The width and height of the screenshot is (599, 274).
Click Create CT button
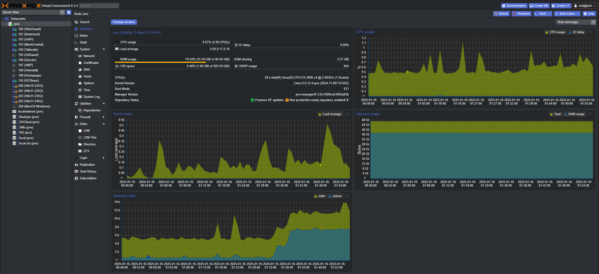tap(561, 6)
